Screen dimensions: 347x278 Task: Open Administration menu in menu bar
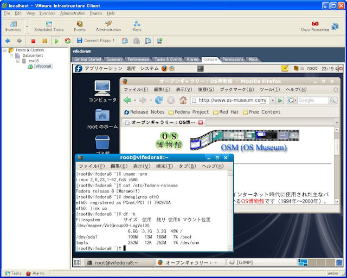point(73,13)
